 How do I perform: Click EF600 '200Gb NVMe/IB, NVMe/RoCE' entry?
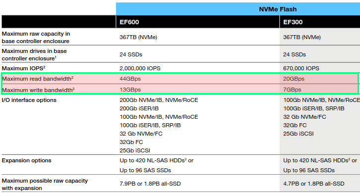click(159, 100)
